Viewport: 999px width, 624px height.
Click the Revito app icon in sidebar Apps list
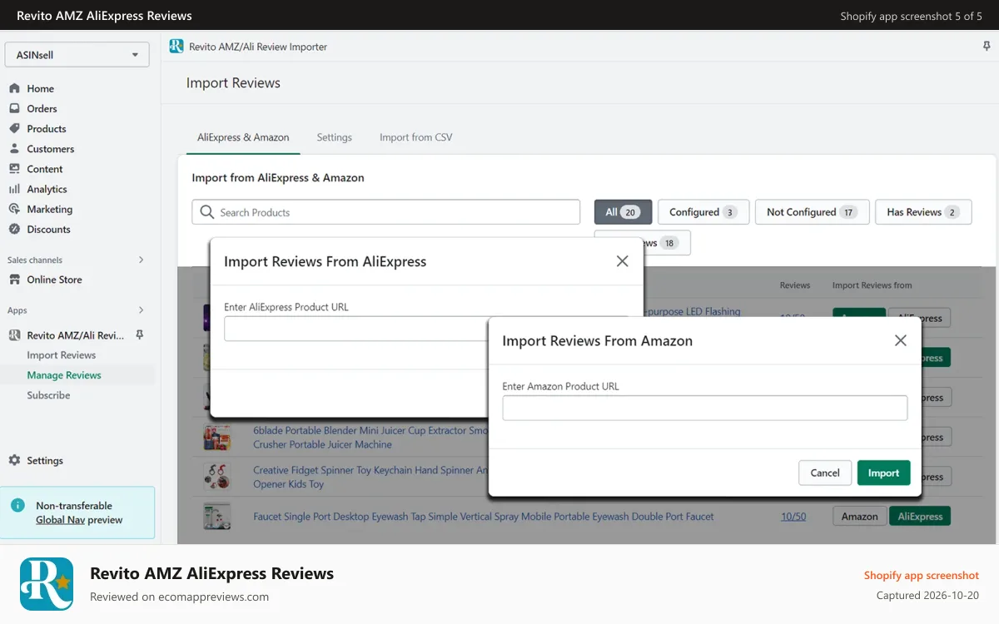[14, 335]
